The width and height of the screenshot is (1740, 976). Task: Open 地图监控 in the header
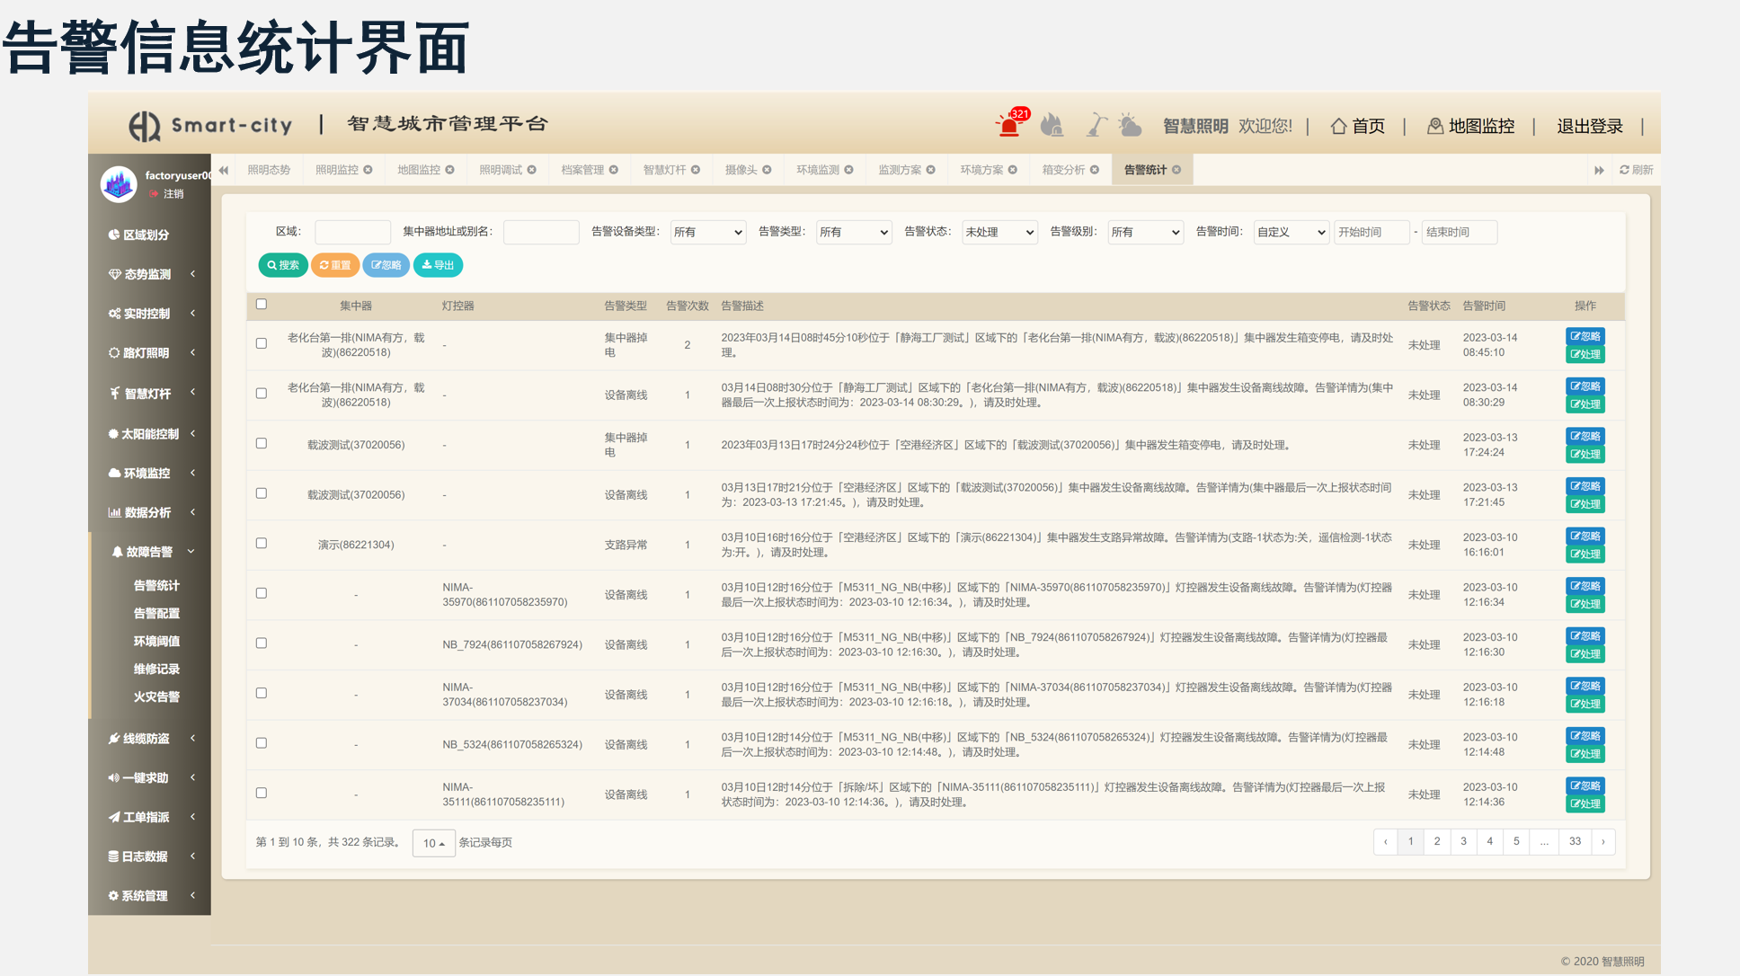pyautogui.click(x=1471, y=126)
